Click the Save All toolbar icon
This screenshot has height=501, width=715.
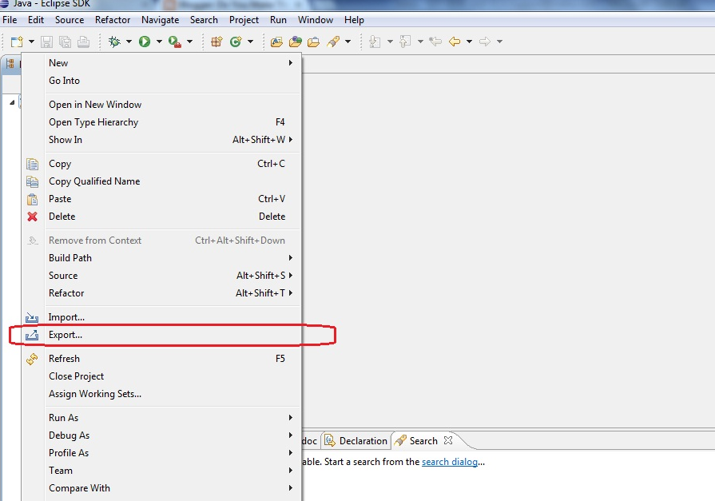pyautogui.click(x=65, y=42)
